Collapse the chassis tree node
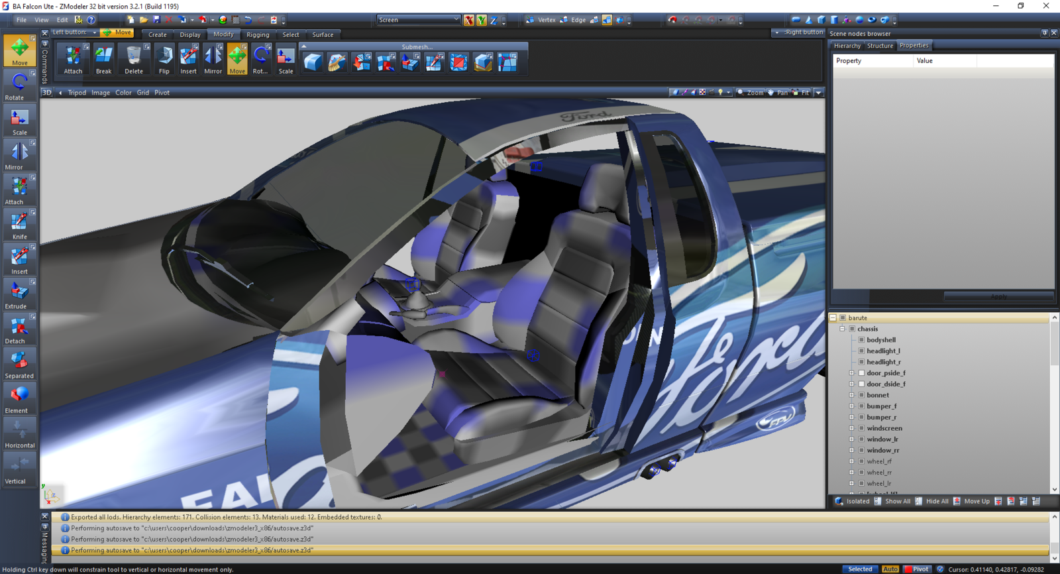1060x574 pixels. pos(843,329)
